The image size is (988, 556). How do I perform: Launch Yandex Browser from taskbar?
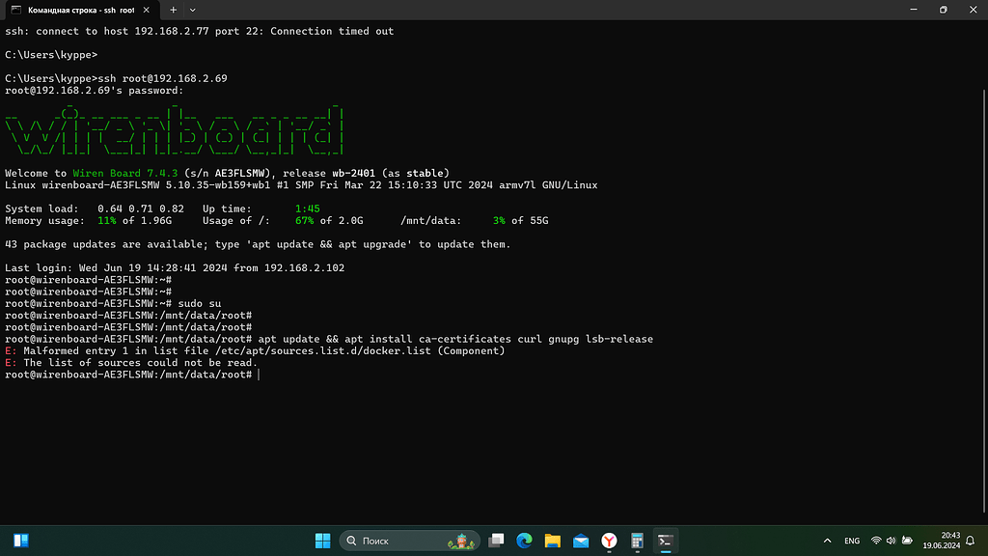tap(609, 541)
